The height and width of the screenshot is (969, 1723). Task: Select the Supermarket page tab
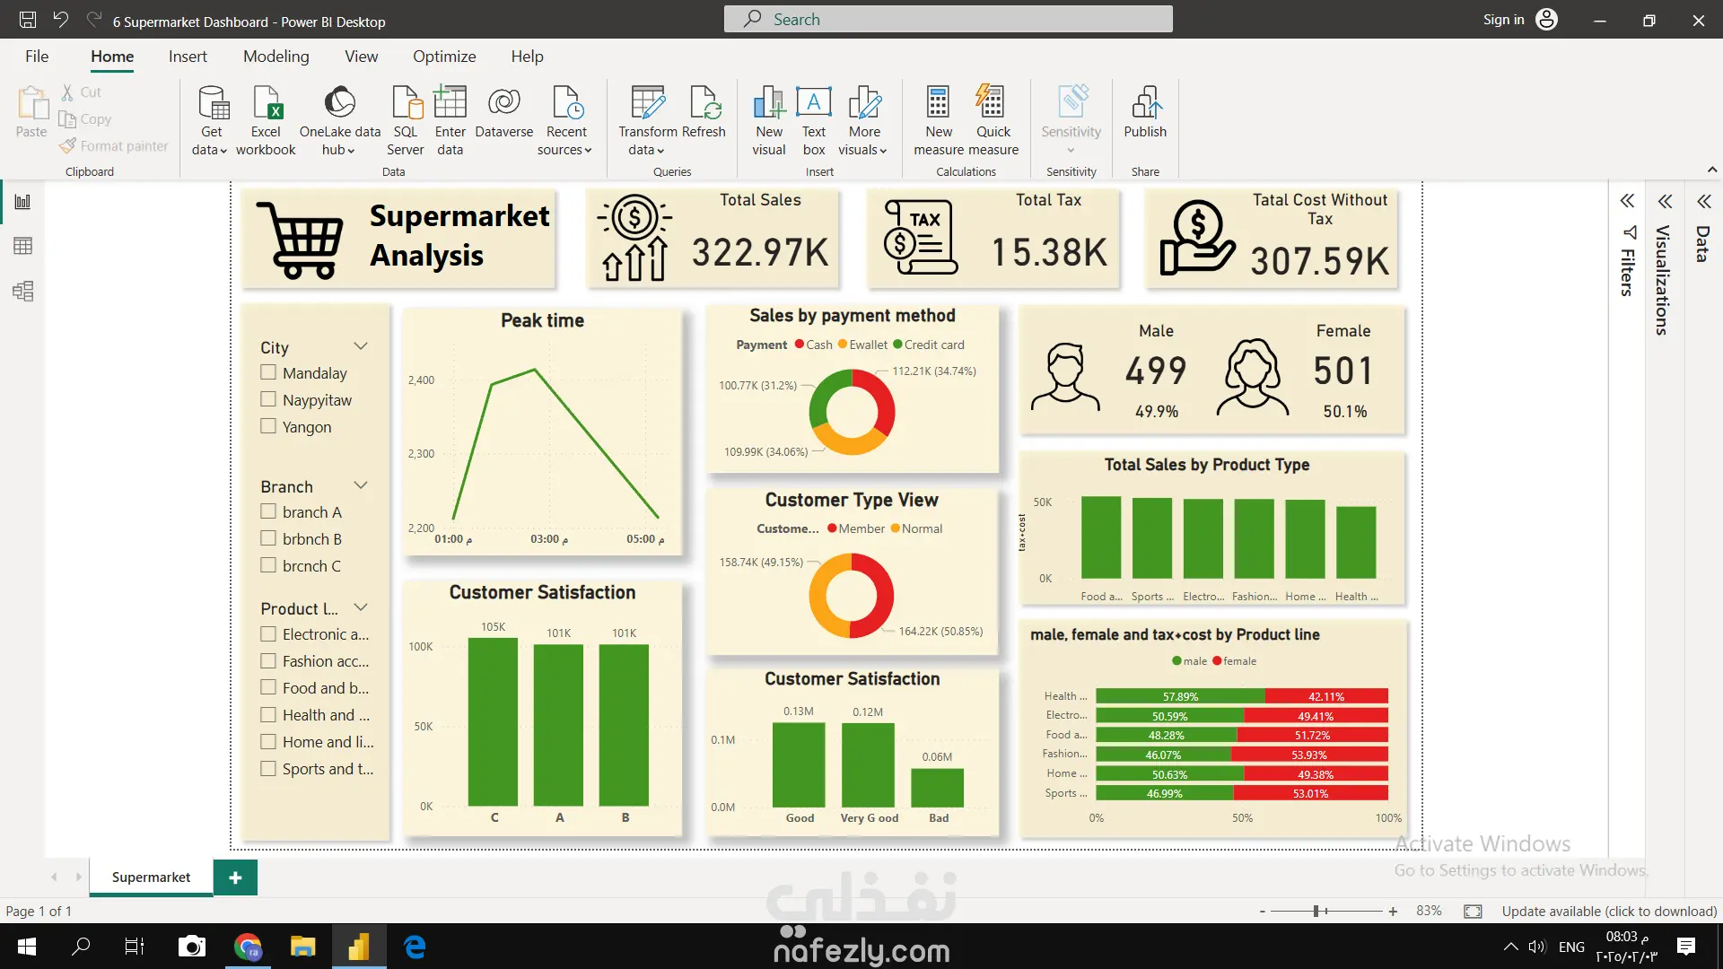click(151, 877)
